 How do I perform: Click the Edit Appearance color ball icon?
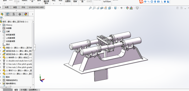click(x=127, y=8)
